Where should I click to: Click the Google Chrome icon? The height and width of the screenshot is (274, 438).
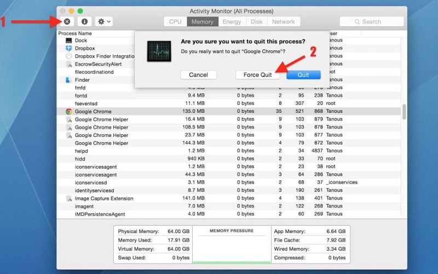click(x=69, y=112)
